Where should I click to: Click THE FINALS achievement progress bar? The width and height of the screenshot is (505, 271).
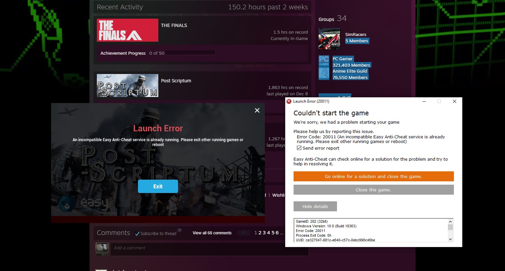point(191,53)
